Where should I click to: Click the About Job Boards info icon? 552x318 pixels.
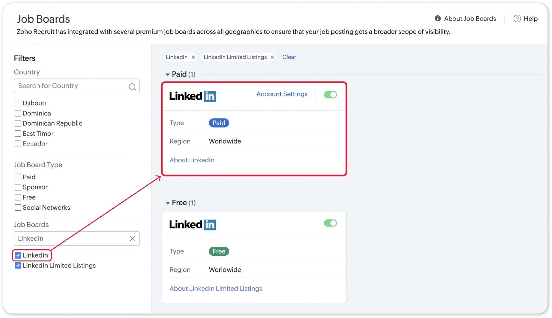tap(438, 19)
